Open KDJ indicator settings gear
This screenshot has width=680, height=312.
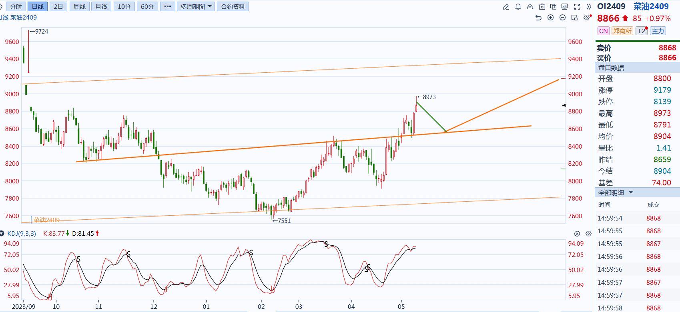tap(588, 234)
